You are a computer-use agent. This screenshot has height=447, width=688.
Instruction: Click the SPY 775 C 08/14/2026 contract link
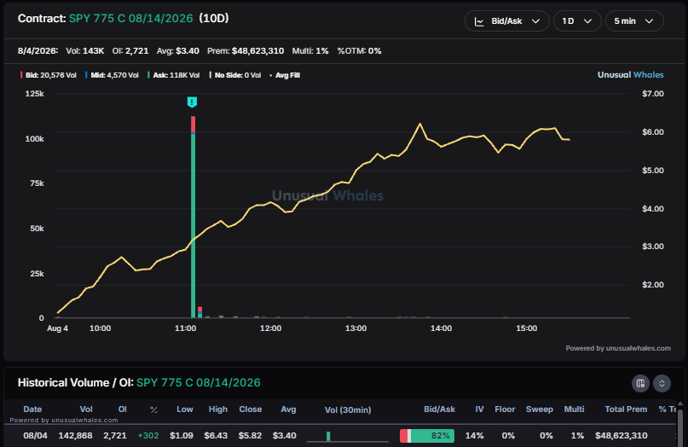click(x=130, y=19)
